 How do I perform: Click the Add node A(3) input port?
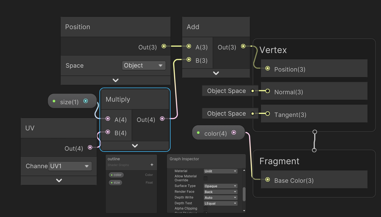tap(189, 46)
